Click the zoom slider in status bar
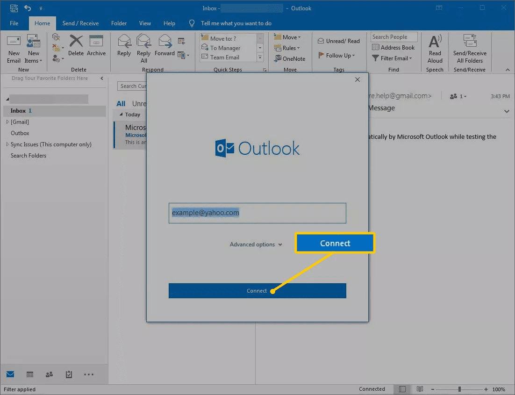 pyautogui.click(x=459, y=389)
